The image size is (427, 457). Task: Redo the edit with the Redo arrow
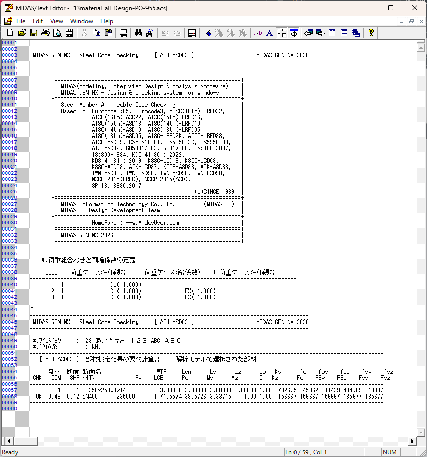coord(177,33)
